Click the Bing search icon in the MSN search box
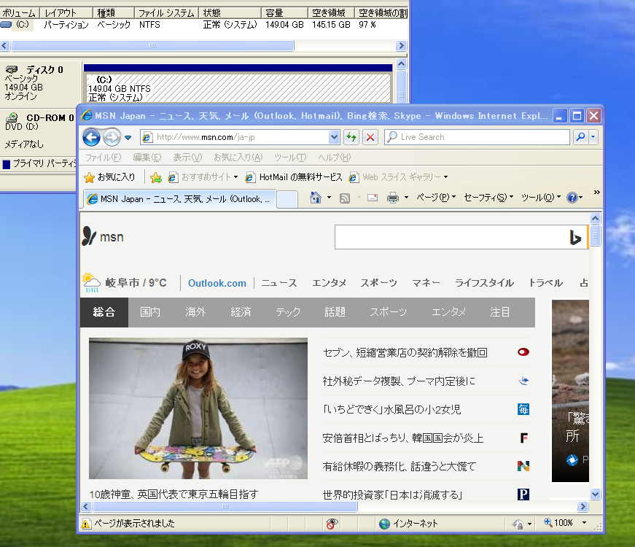The width and height of the screenshot is (635, 547). 575,236
